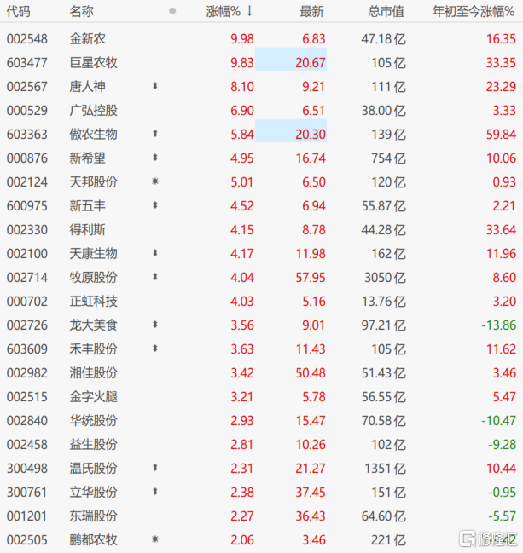Select stock name 金字火腿
Screen dimensions: 523x553
(94, 397)
